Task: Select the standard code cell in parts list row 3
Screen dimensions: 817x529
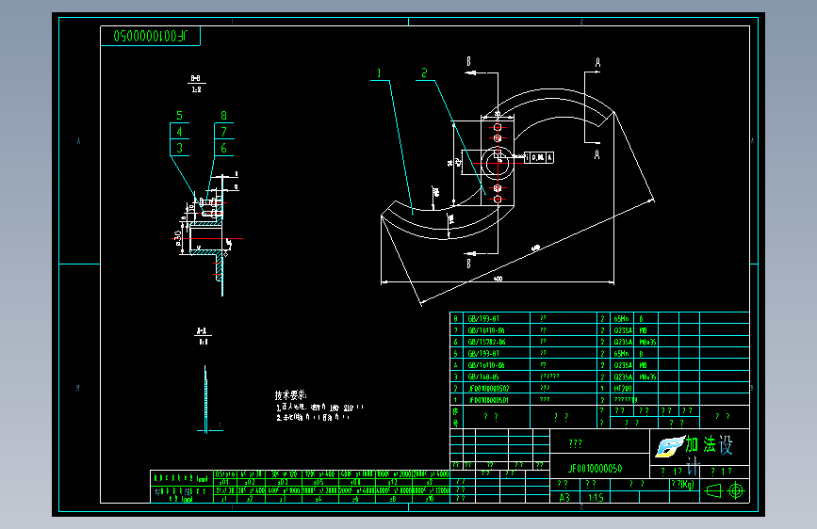Action: click(497, 377)
